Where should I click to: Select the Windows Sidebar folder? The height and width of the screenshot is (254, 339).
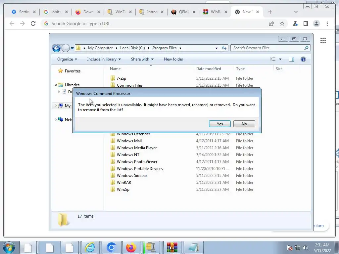click(132, 175)
